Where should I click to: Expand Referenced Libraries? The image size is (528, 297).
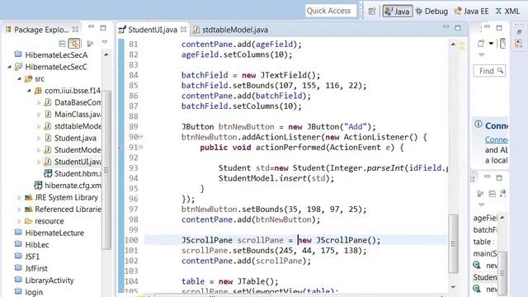point(19,209)
